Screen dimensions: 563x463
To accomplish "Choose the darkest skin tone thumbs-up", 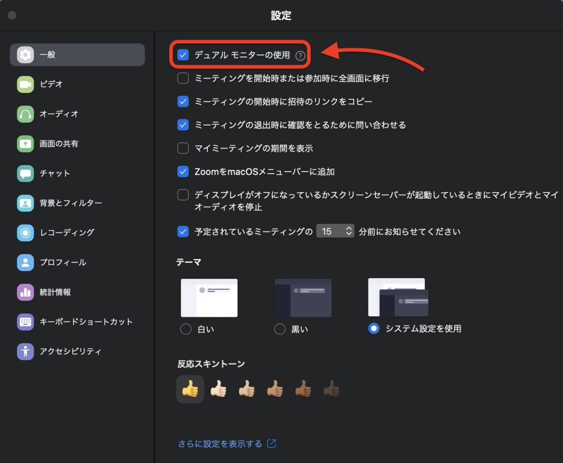I will click(331, 389).
